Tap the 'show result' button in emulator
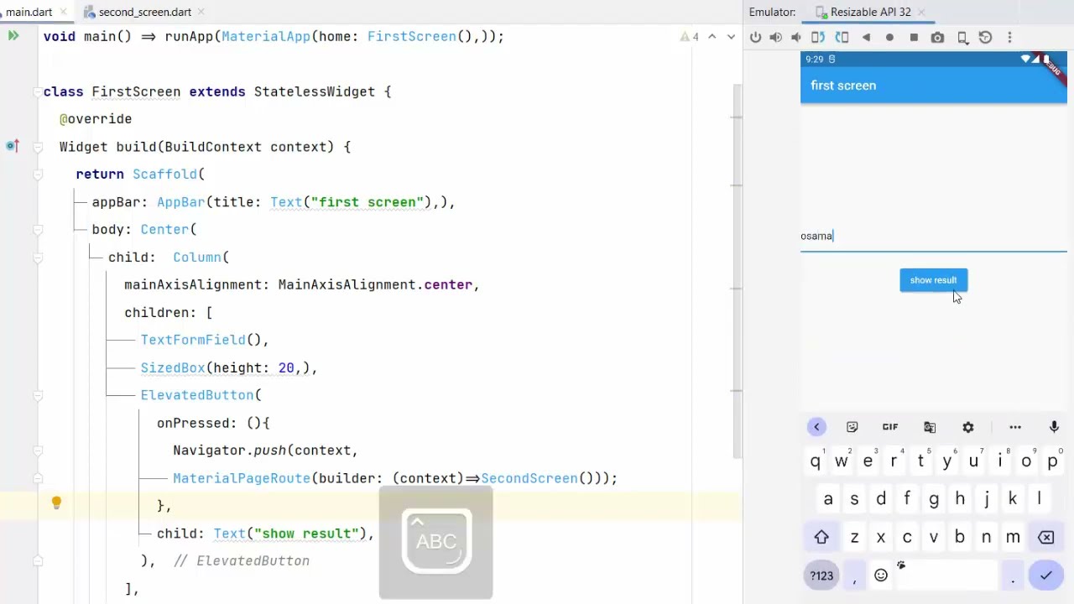The height and width of the screenshot is (604, 1074). 933,280
